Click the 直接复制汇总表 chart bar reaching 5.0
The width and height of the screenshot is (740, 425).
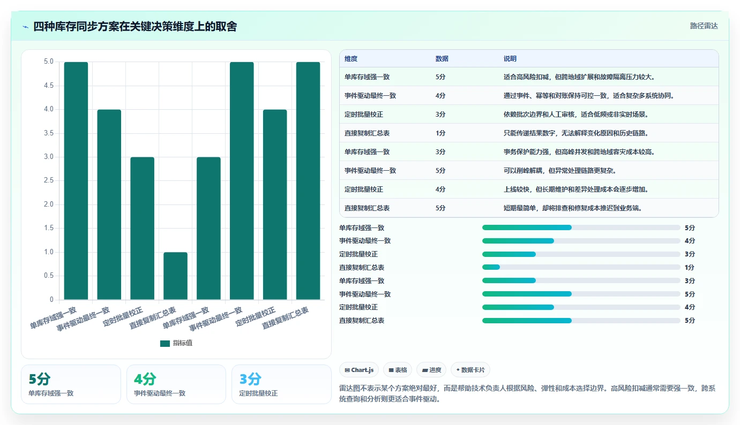[308, 181]
